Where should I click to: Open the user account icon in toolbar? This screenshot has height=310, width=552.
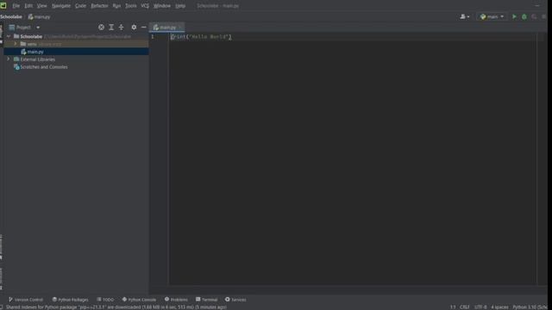click(x=464, y=16)
